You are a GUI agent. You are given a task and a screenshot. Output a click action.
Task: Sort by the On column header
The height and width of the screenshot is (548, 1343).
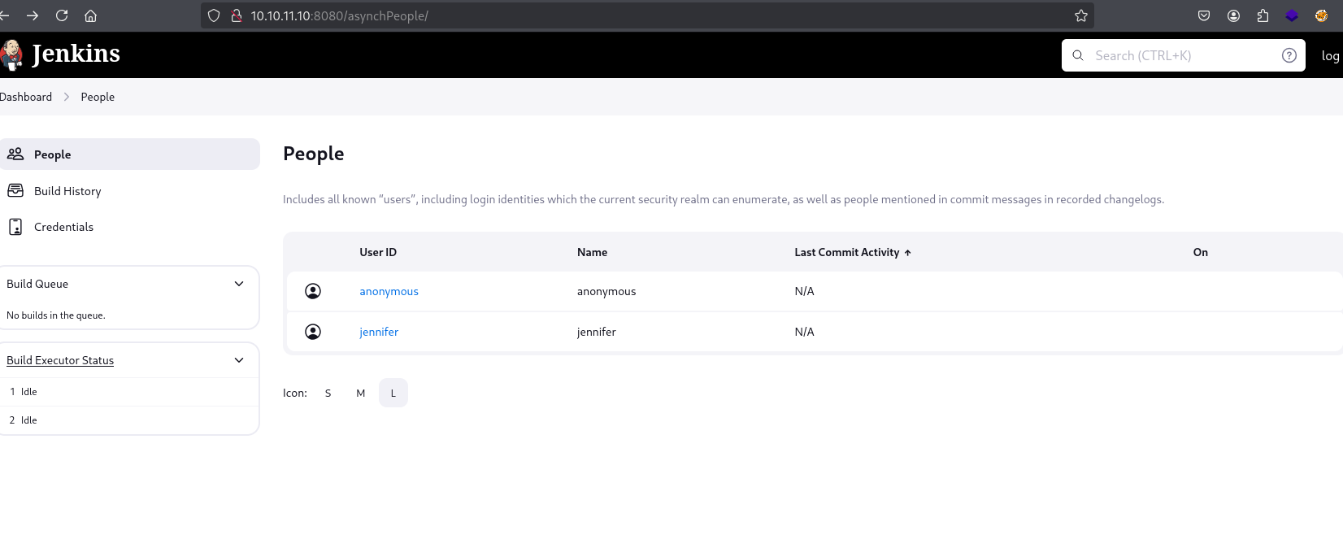pos(1200,252)
